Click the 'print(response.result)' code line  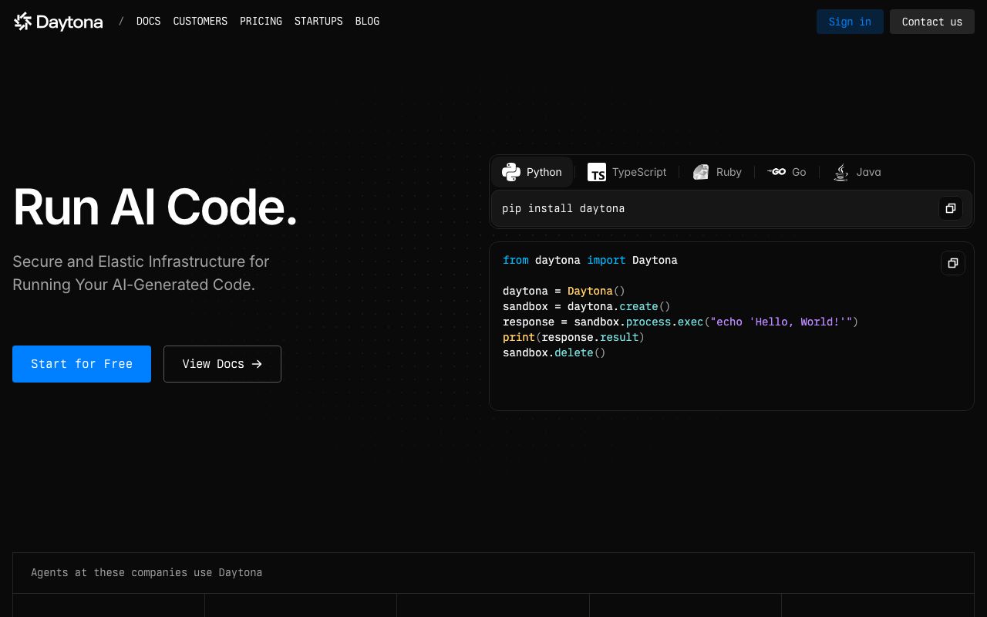click(574, 337)
